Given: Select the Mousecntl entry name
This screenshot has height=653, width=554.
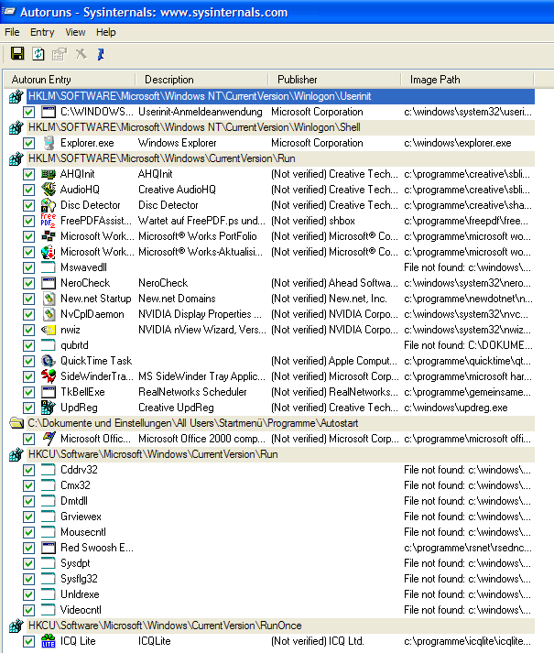Looking at the screenshot, I should pos(83,532).
